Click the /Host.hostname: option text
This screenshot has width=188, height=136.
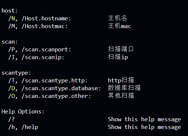46,18
